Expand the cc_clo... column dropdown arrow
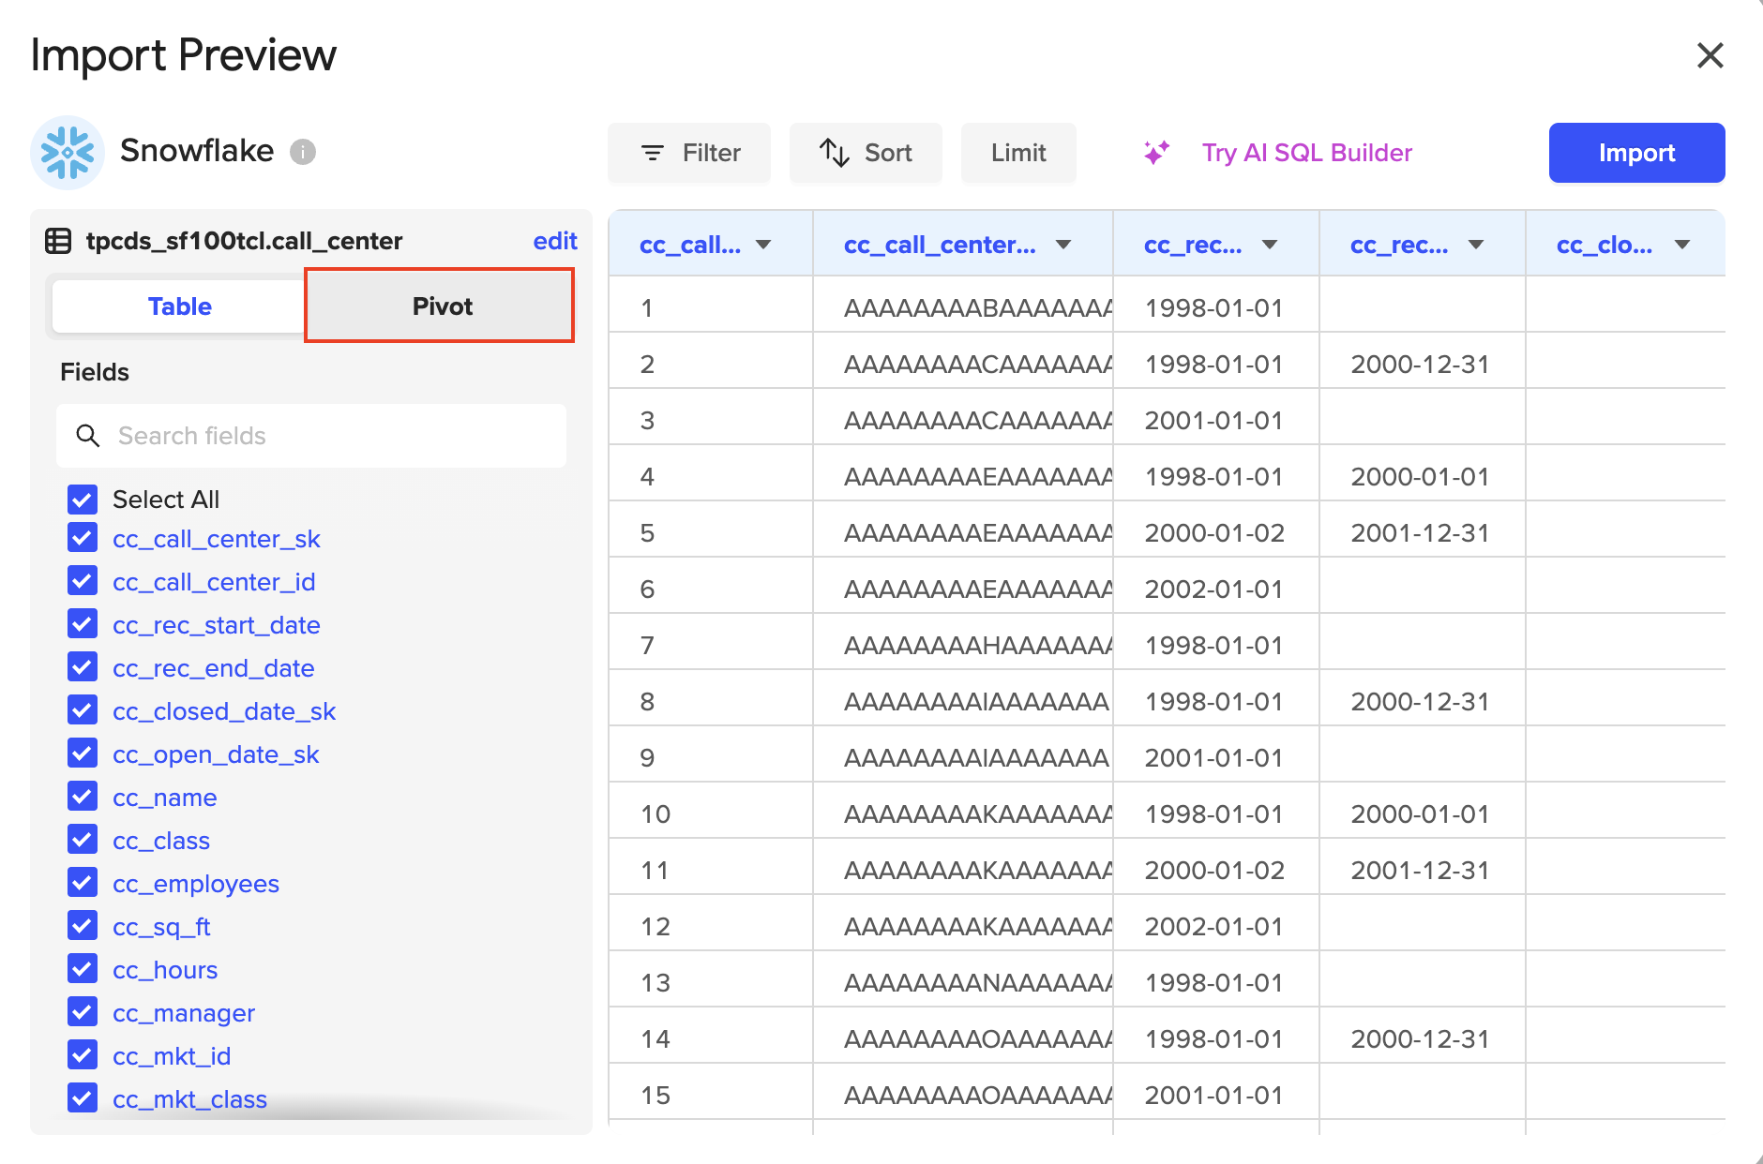This screenshot has height=1164, width=1763. click(1682, 245)
